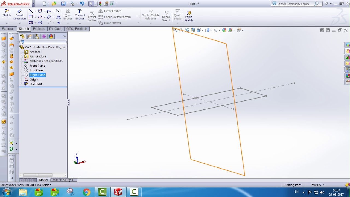Image resolution: width=350 pixels, height=197 pixels.
Task: Activate Rapid Sketch tool
Action: coord(189,16)
